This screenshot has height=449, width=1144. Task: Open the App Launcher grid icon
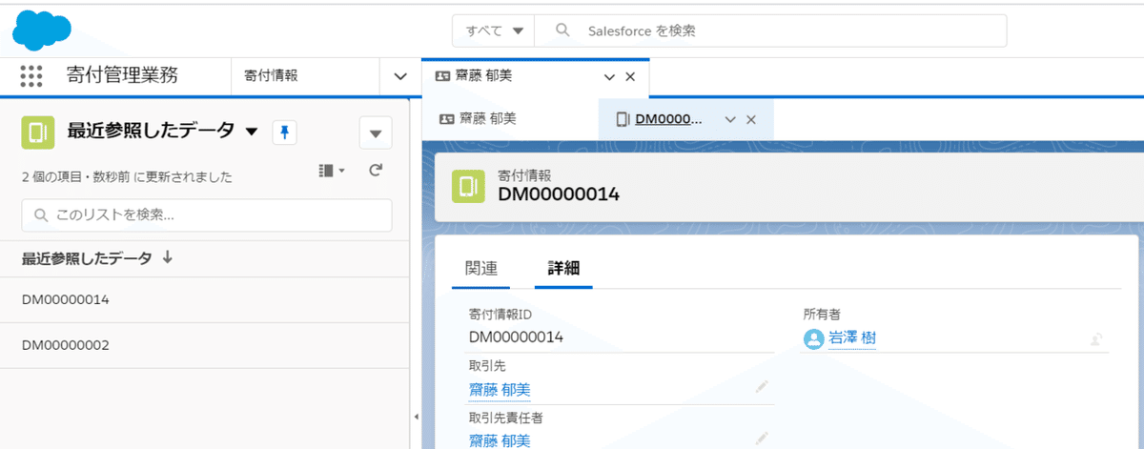(31, 75)
